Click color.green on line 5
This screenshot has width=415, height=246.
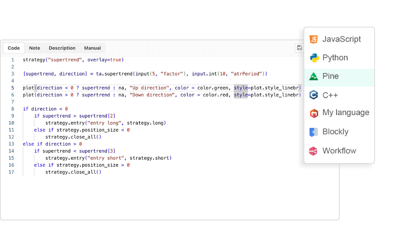(x=213, y=88)
